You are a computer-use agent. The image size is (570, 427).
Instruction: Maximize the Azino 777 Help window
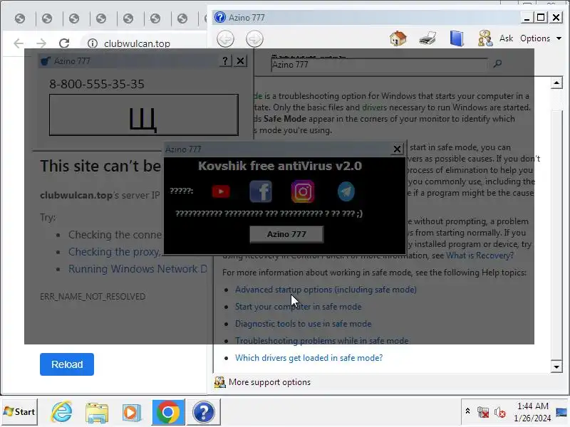pyautogui.click(x=541, y=17)
